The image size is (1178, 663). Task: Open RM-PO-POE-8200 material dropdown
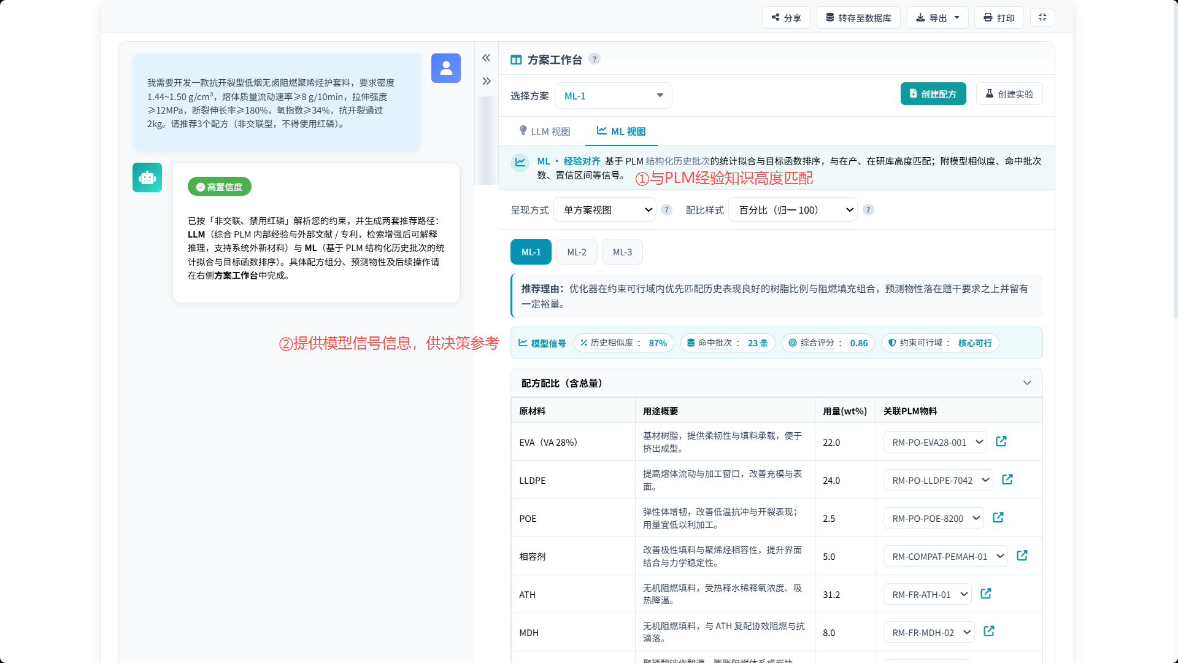[x=934, y=518]
